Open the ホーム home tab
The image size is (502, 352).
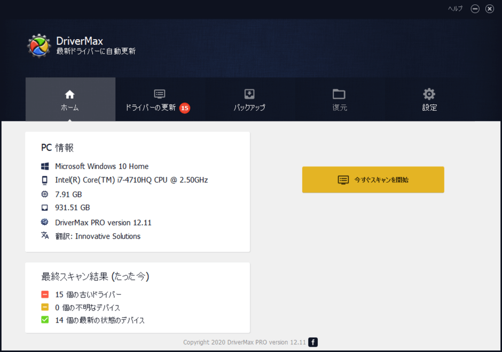click(70, 100)
